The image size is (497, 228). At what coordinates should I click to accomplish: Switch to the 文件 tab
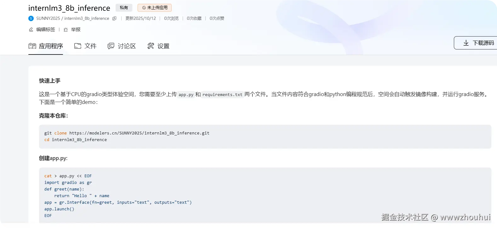[x=85, y=46]
